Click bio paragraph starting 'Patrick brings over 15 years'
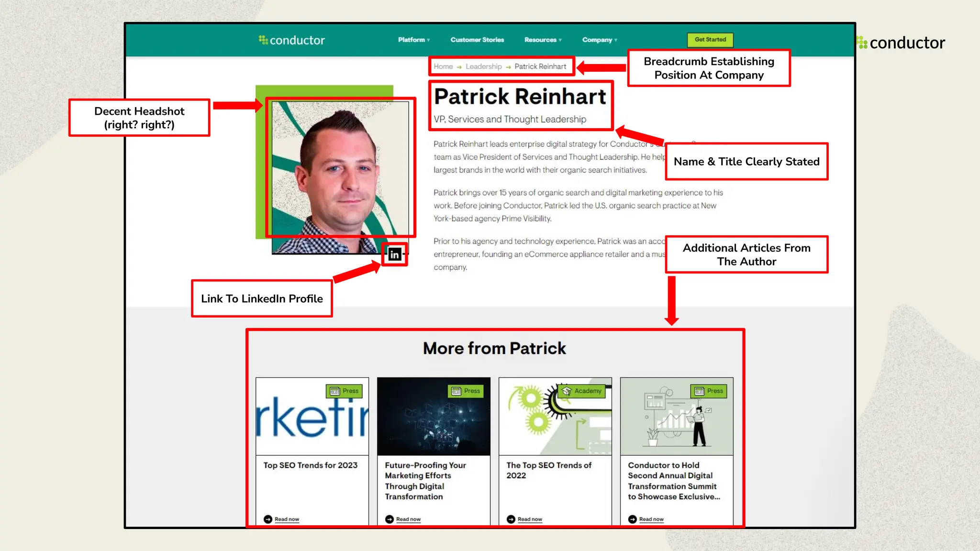Screen dimensions: 980x551 [x=578, y=206]
